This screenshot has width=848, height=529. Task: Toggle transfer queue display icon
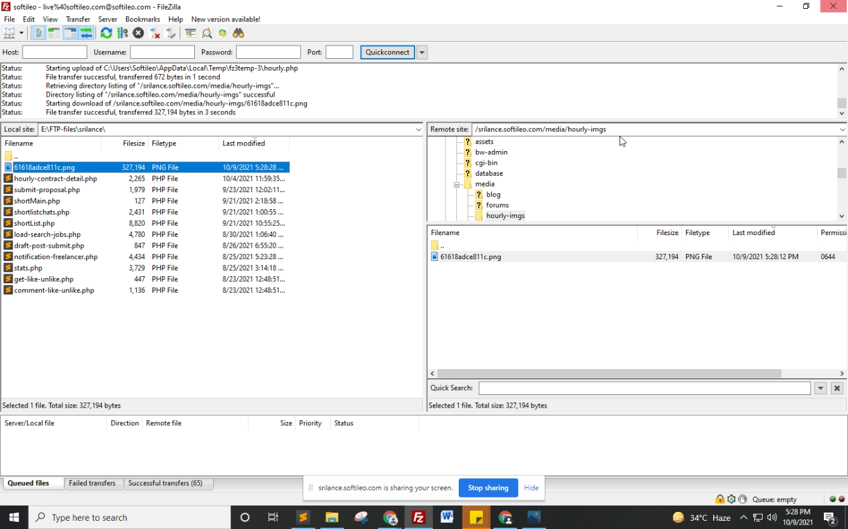click(x=86, y=33)
